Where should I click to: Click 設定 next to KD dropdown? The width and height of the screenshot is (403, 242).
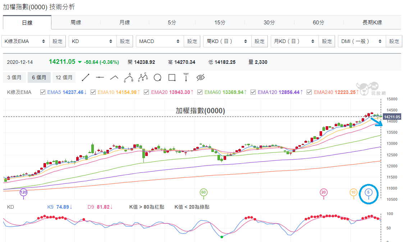[125, 41]
